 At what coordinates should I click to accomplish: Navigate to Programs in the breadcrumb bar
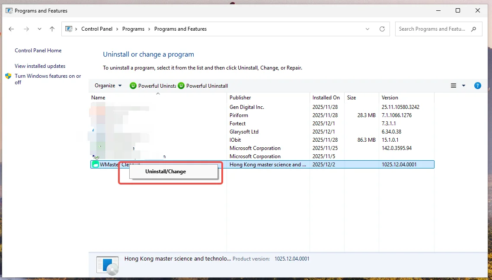tap(134, 29)
